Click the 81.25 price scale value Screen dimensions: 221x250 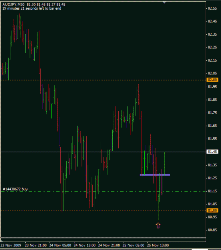(212, 178)
